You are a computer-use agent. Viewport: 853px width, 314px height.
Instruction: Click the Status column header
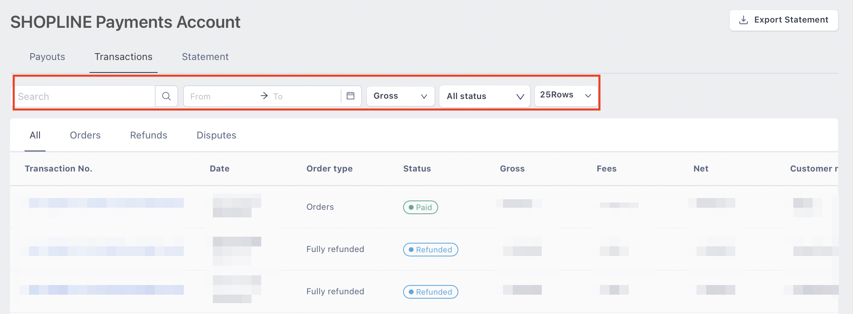coord(417,169)
